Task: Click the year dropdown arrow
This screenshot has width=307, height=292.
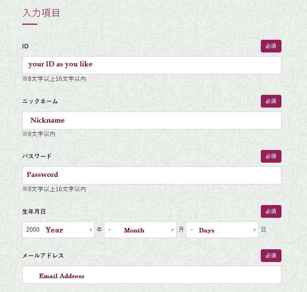Action: coord(91,230)
